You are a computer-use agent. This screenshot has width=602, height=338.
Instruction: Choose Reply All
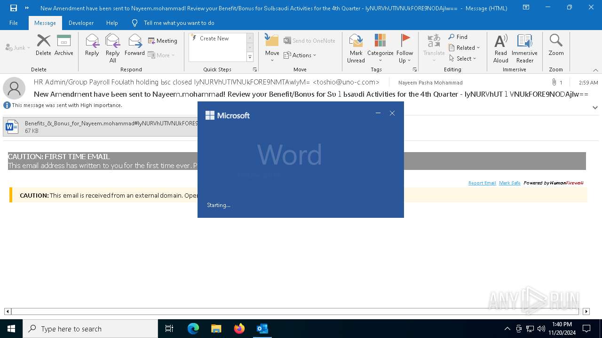tap(113, 48)
